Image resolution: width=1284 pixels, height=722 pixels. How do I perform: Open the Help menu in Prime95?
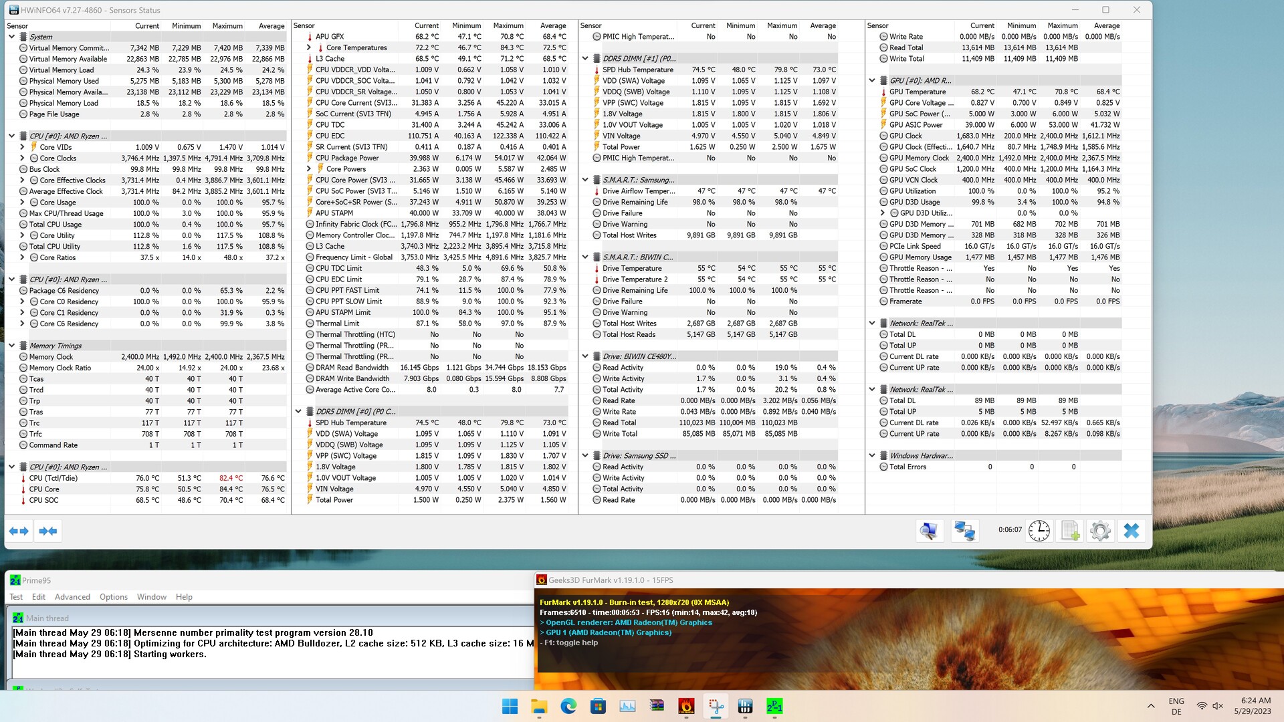coord(184,597)
